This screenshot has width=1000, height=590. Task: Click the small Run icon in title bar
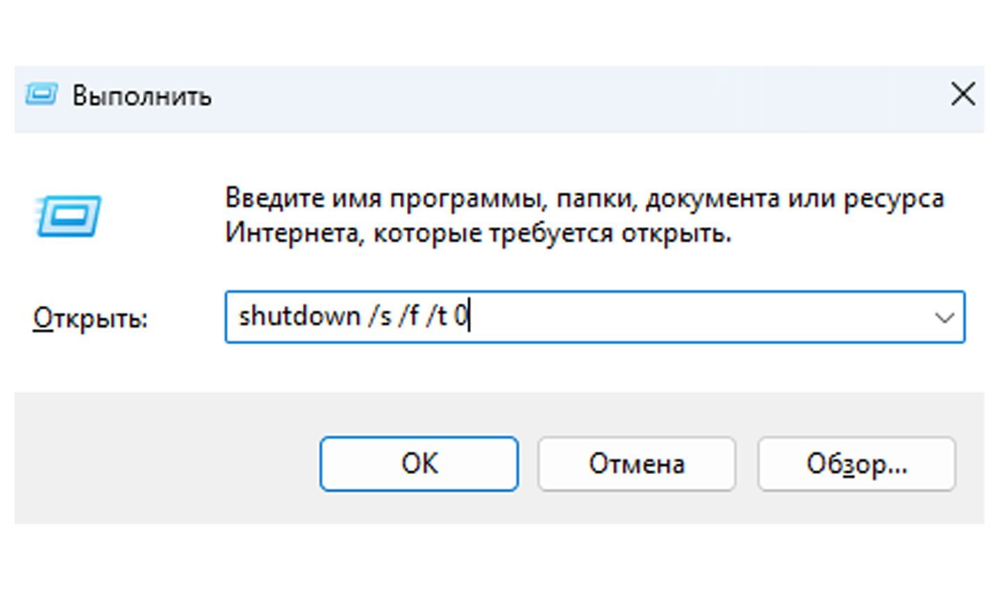[41, 94]
